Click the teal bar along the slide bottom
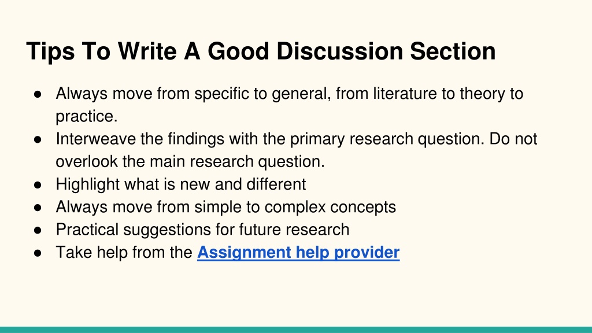 (296, 330)
